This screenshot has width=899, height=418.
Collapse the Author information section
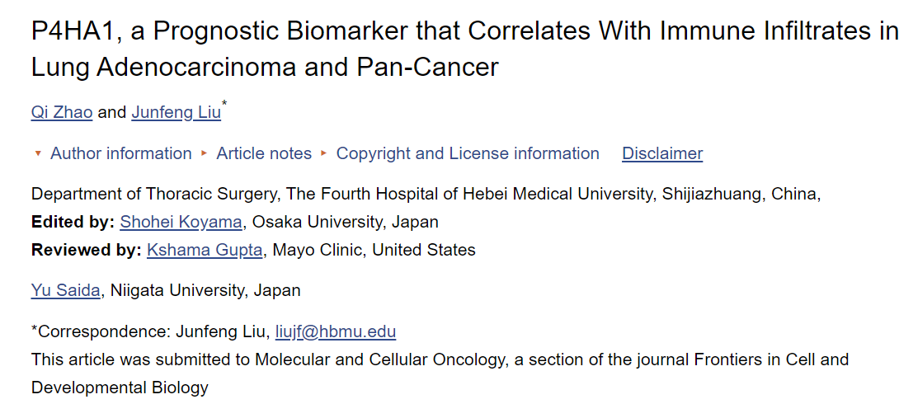tap(120, 153)
